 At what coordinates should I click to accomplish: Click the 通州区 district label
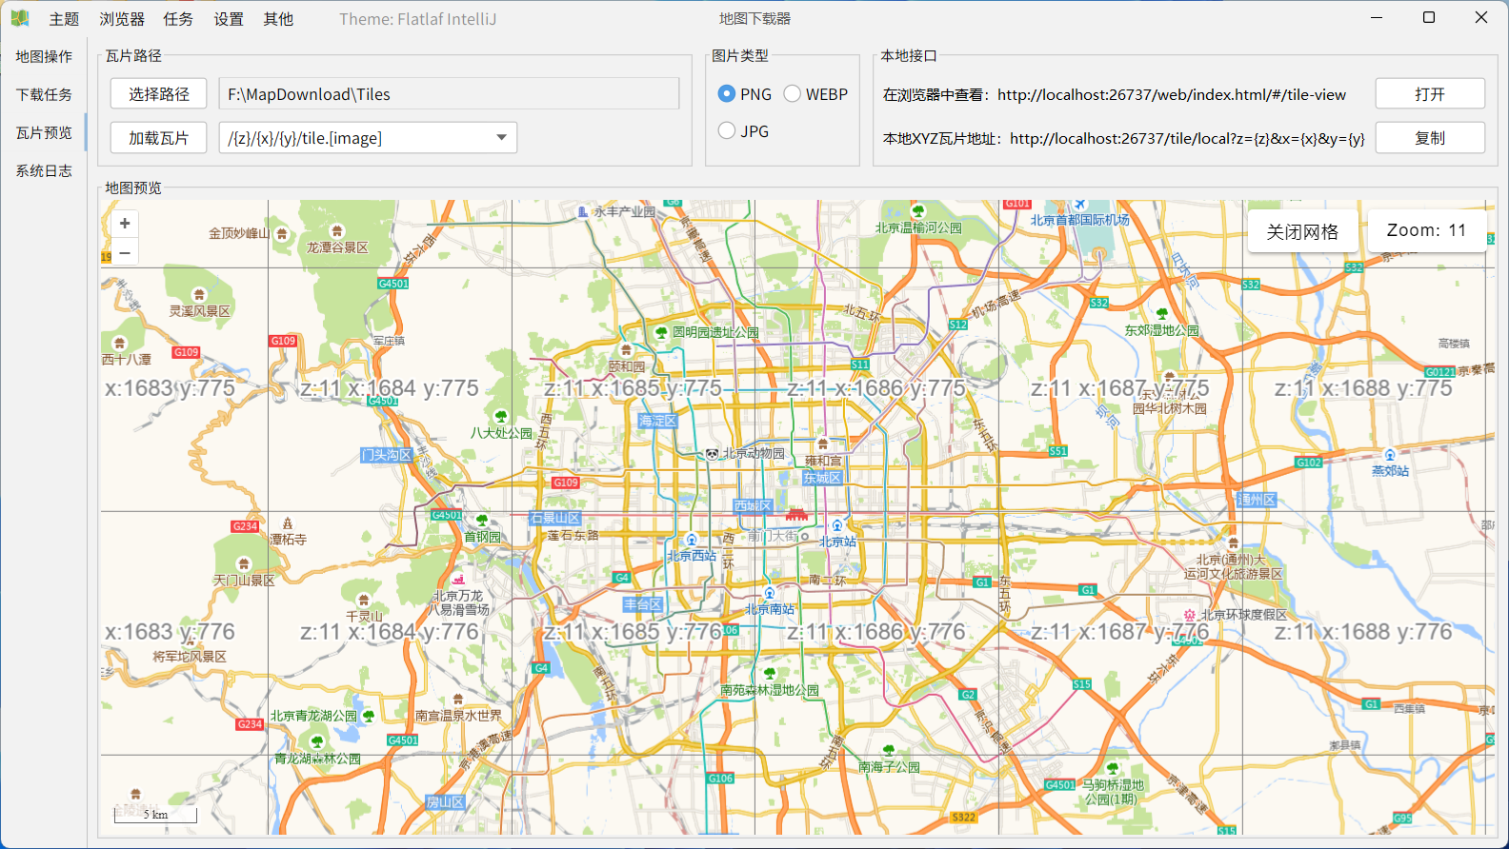tap(1256, 500)
